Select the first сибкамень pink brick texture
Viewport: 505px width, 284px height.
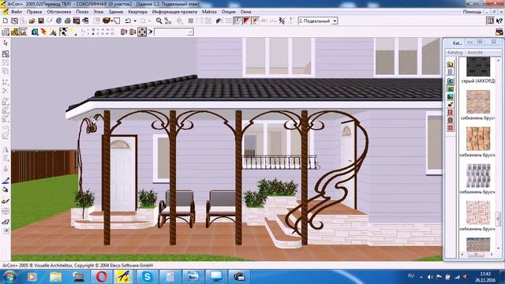(478, 102)
